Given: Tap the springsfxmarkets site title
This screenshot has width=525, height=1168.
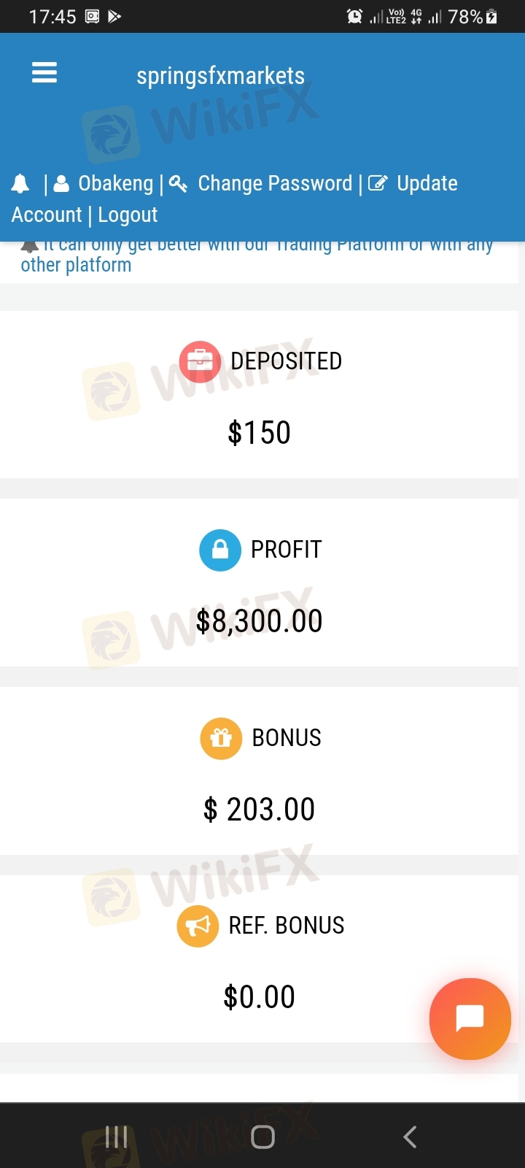Looking at the screenshot, I should click(220, 76).
